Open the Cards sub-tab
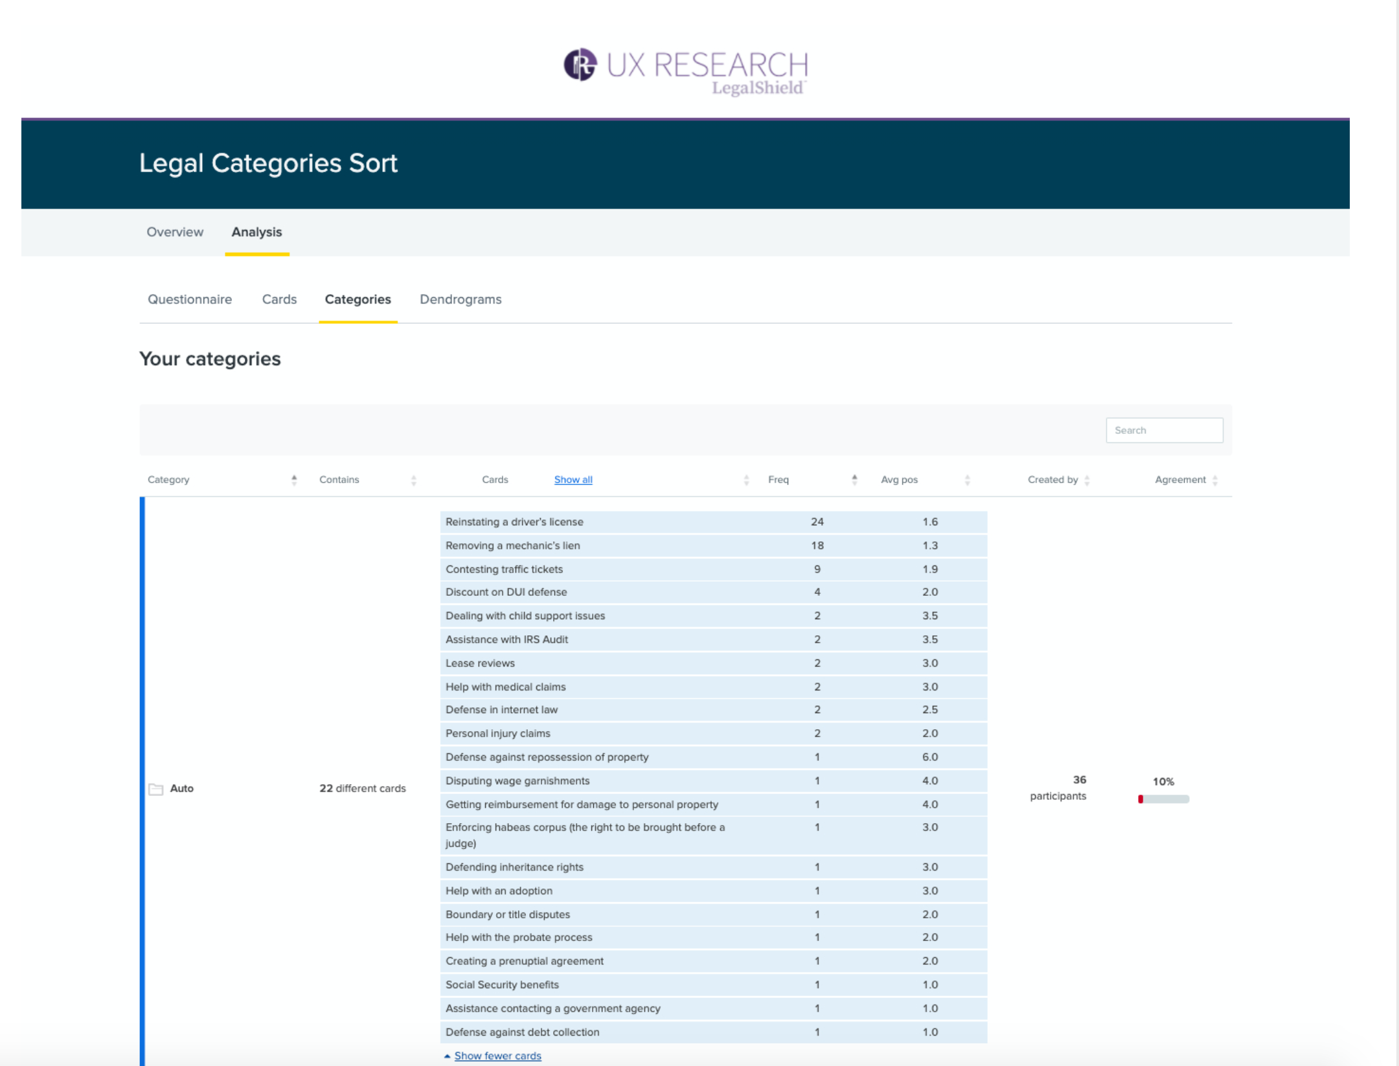This screenshot has height=1066, width=1399. pos(279,299)
